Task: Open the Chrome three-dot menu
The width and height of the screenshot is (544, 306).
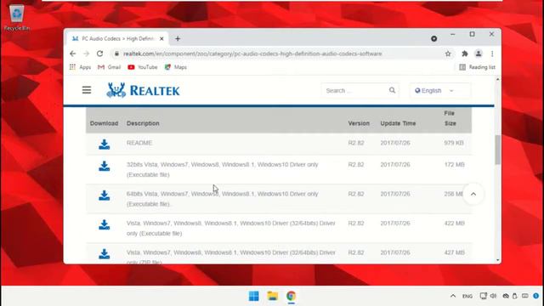Action: tap(492, 54)
